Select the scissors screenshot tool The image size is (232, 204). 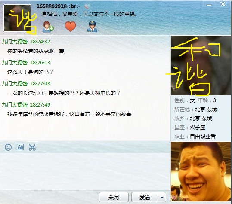pos(32,147)
